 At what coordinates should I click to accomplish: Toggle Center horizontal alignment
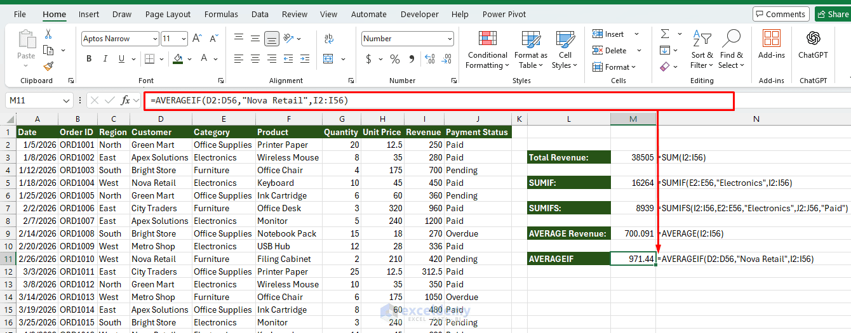255,59
